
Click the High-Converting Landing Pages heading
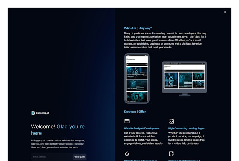pyautogui.click(x=186, y=128)
